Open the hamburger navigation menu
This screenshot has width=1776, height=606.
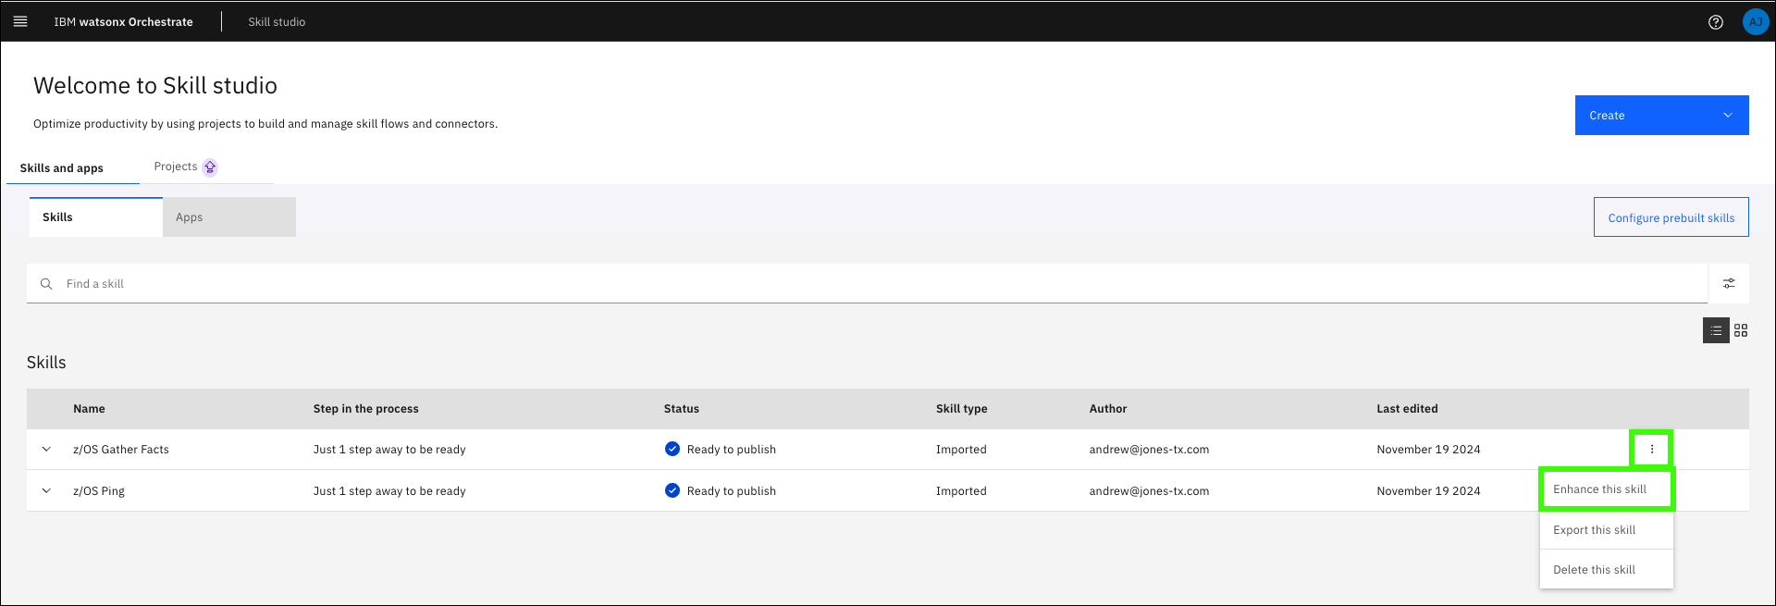point(20,21)
